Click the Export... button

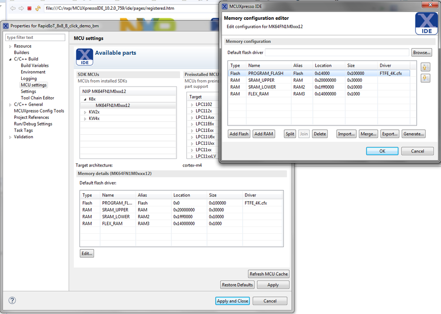(x=390, y=134)
